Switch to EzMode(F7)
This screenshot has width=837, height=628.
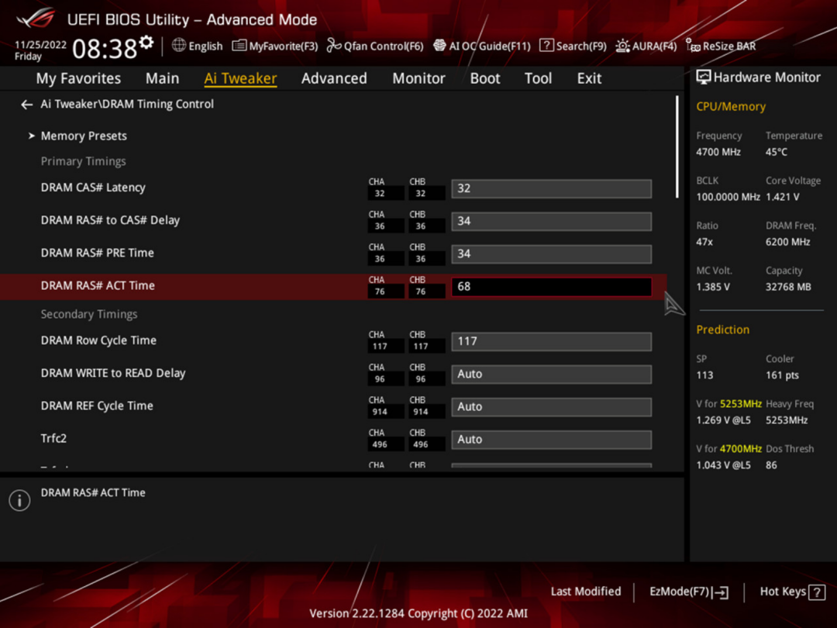tap(689, 592)
